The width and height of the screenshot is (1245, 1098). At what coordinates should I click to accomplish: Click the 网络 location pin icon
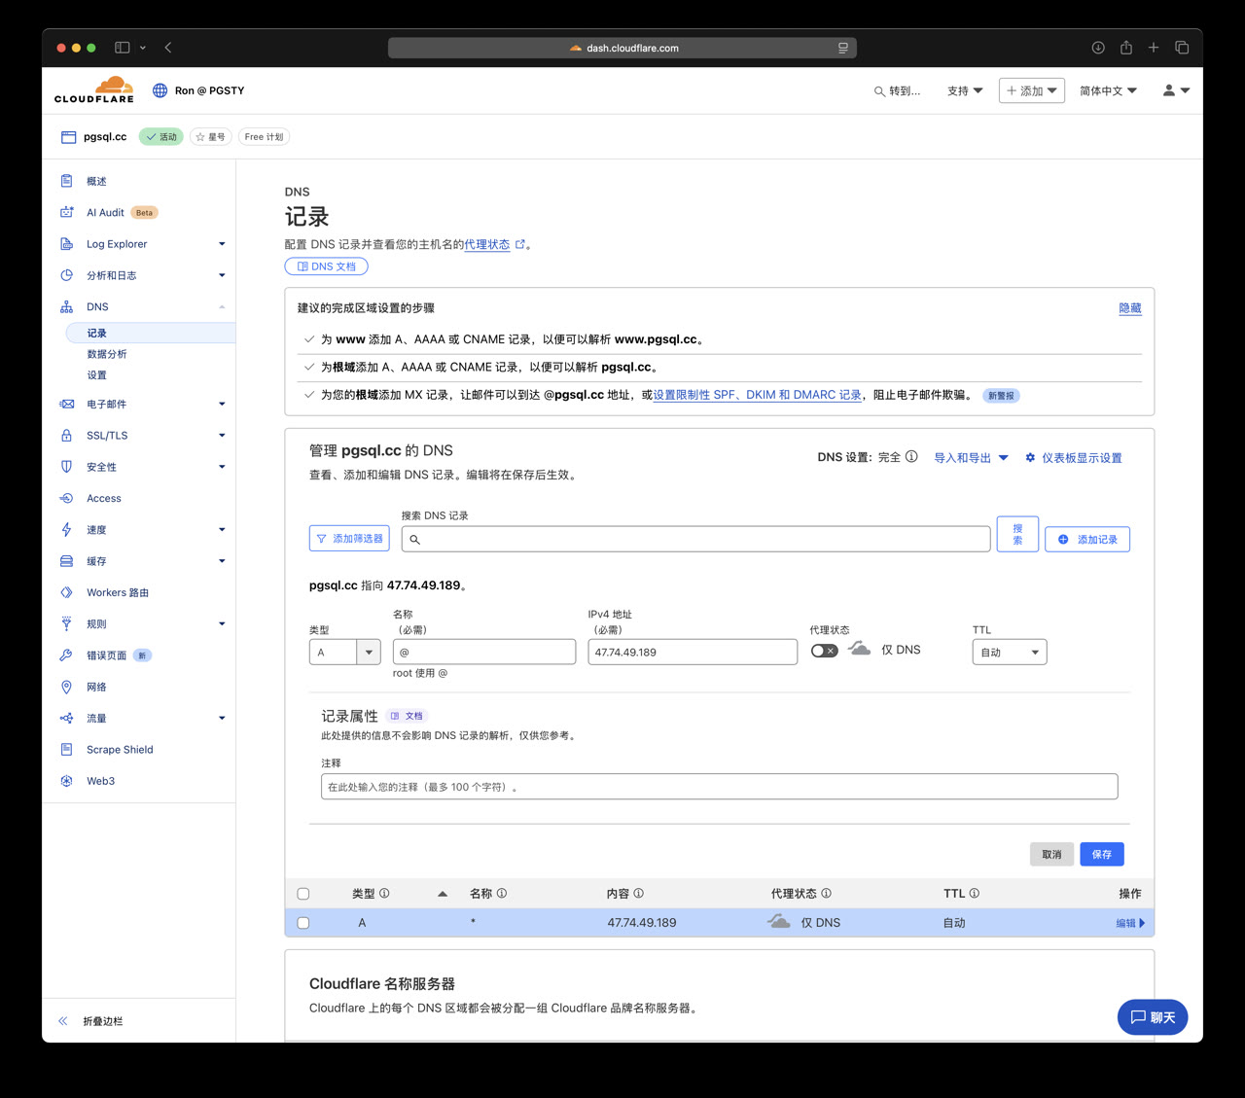[x=66, y=687]
